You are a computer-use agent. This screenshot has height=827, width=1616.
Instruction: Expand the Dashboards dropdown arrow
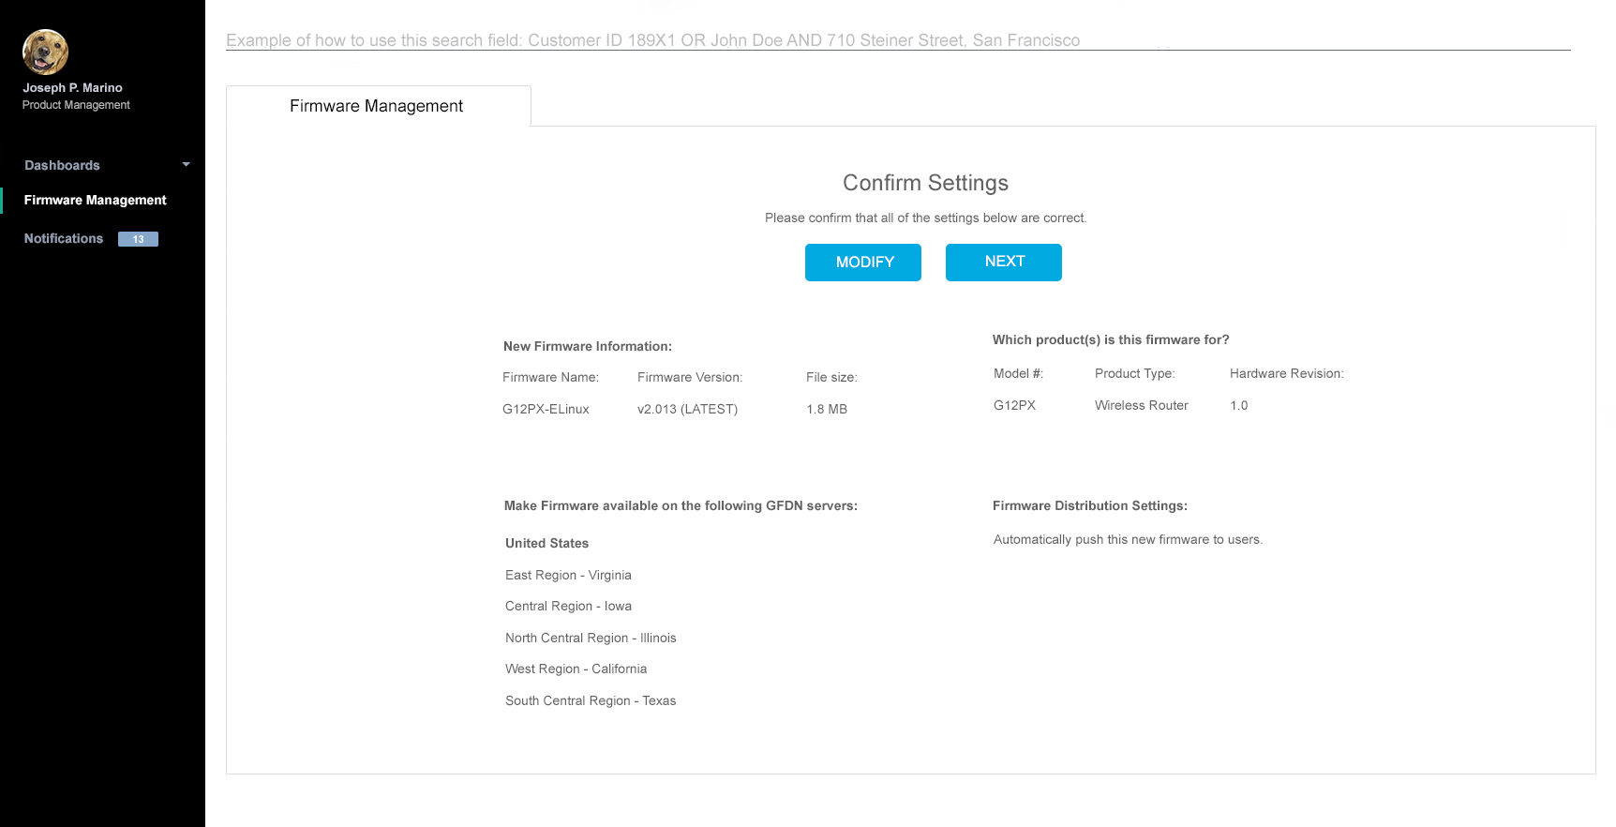pyautogui.click(x=186, y=165)
